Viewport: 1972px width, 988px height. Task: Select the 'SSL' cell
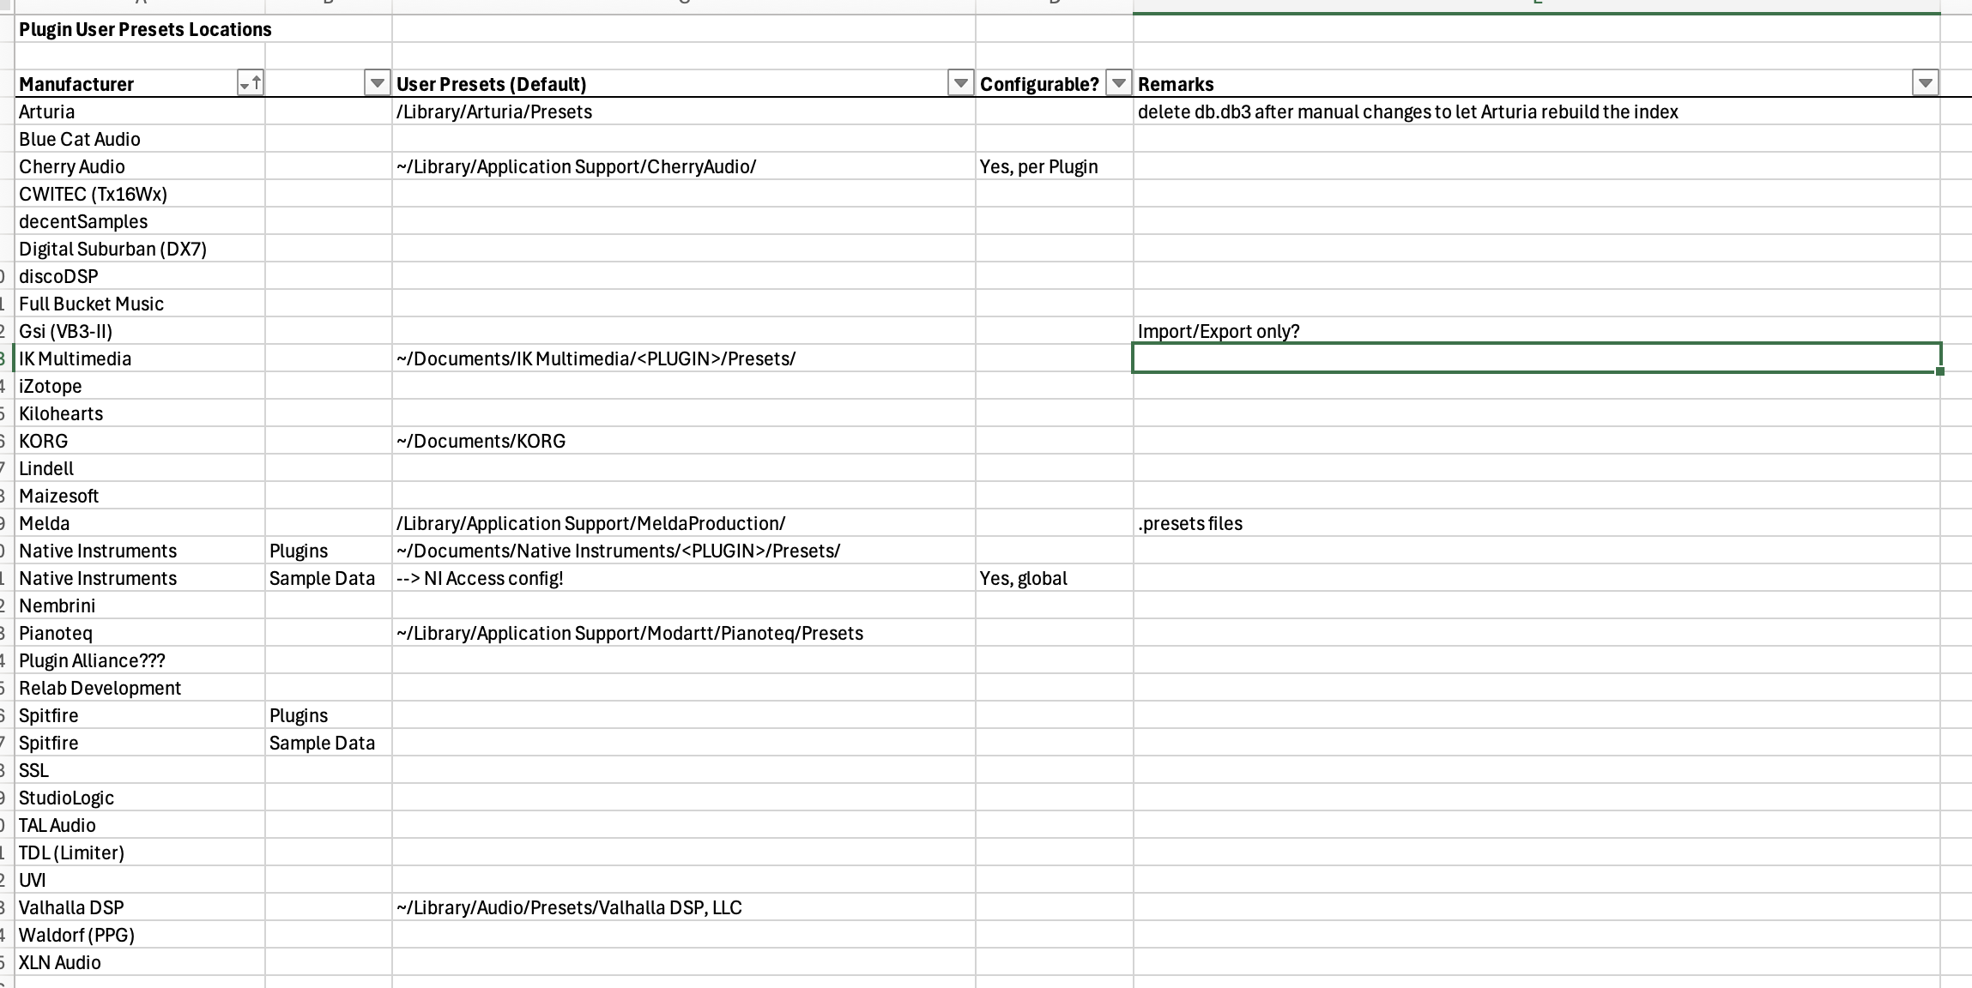coord(140,770)
